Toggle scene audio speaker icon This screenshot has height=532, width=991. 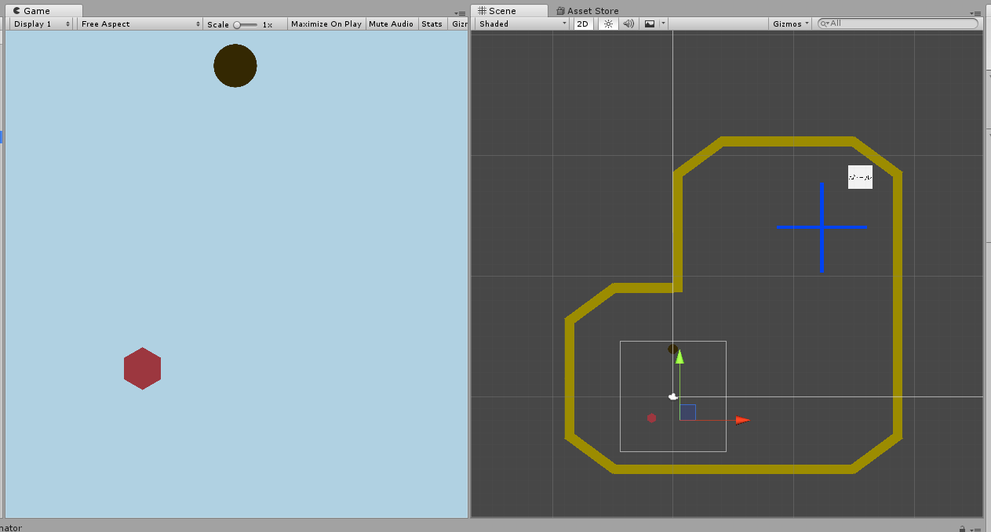point(628,24)
